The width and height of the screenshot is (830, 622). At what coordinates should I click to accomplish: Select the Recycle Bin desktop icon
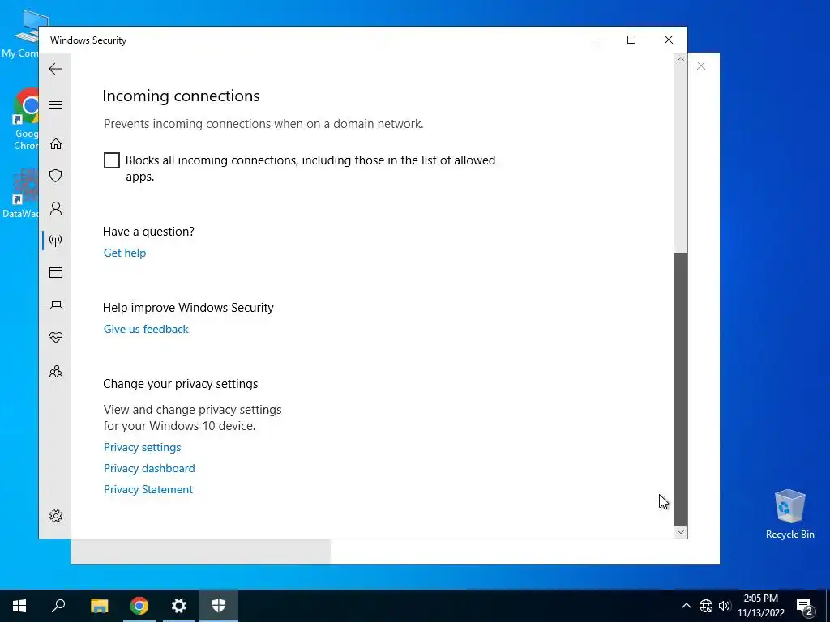[x=789, y=513]
